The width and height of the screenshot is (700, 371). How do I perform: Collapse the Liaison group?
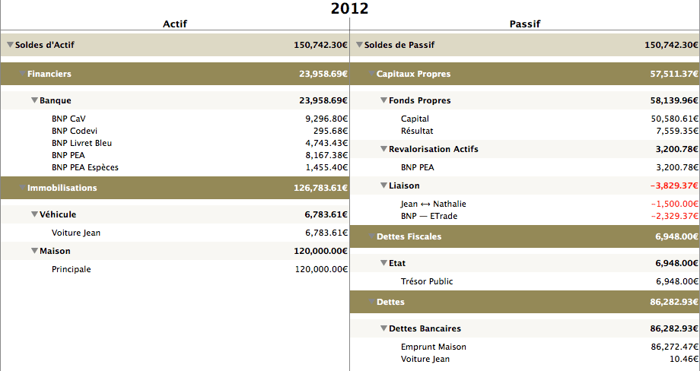pos(383,185)
